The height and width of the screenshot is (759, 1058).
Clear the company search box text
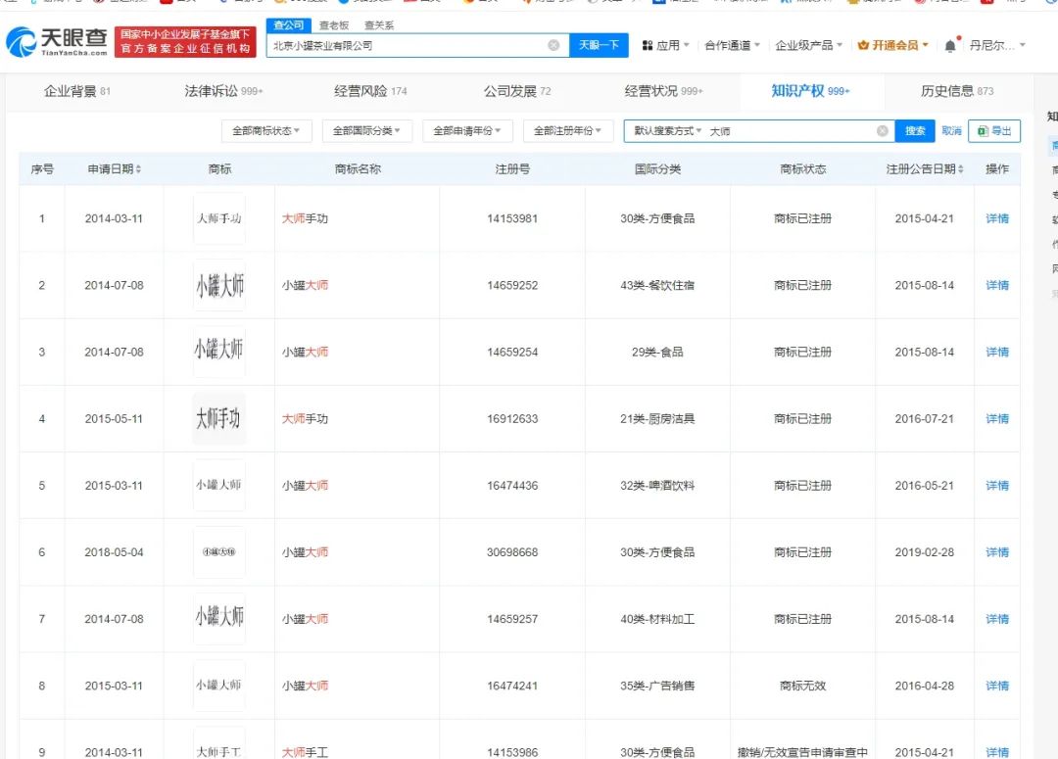(553, 45)
